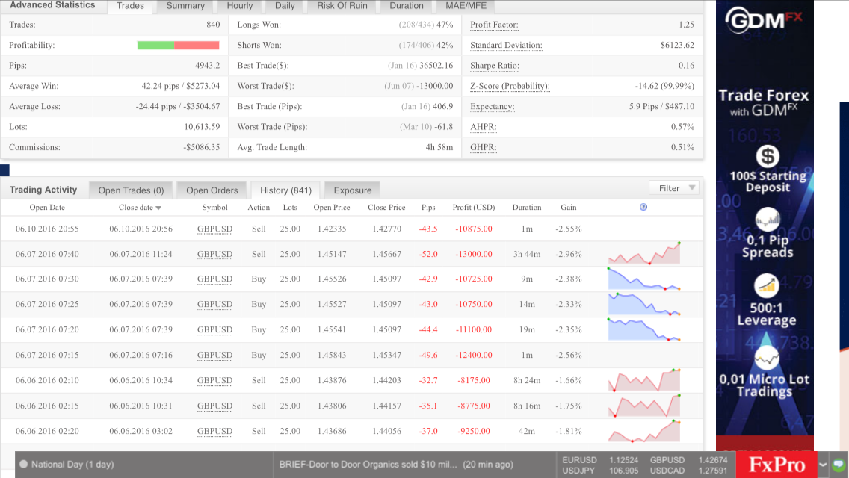Open GBPUSD symbol in the 06.06.2016 02:15 row
849x478 pixels.
(x=214, y=406)
